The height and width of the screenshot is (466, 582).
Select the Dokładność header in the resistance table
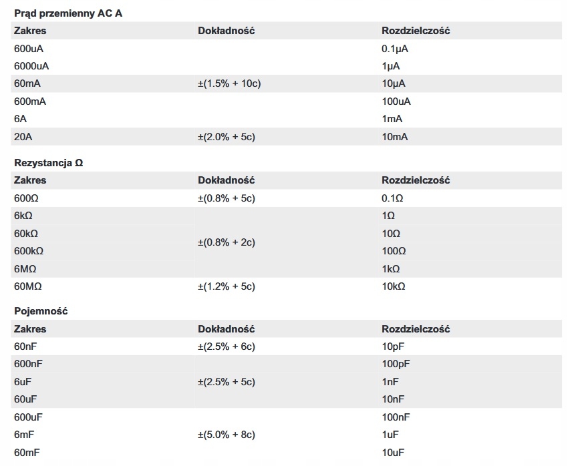click(x=227, y=180)
